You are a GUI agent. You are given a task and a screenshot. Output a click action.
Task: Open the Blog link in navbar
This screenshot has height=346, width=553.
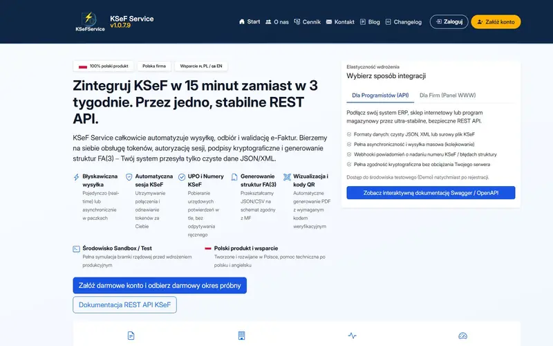click(x=370, y=22)
